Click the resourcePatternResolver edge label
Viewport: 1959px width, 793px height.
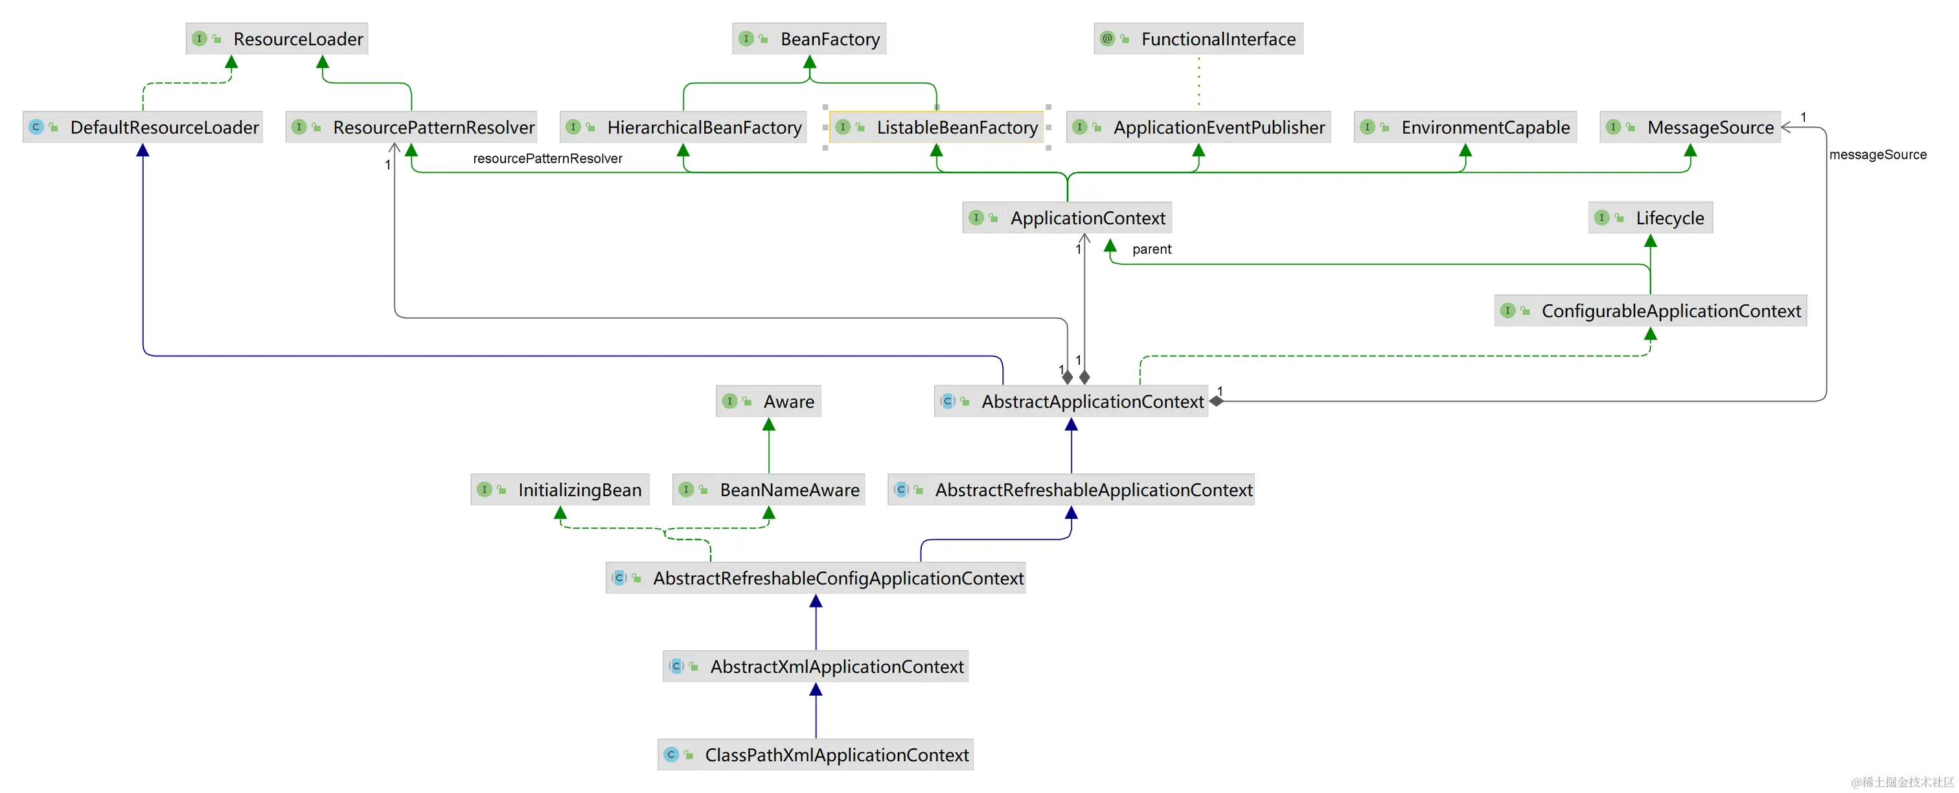547,159
